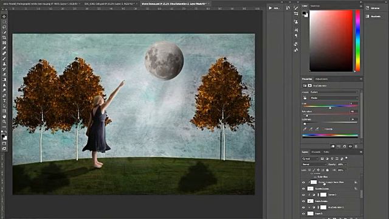Click the clip adjustment to layer icon
Image resolution: width=389 pixels, height=219 pixels.
pos(332,146)
